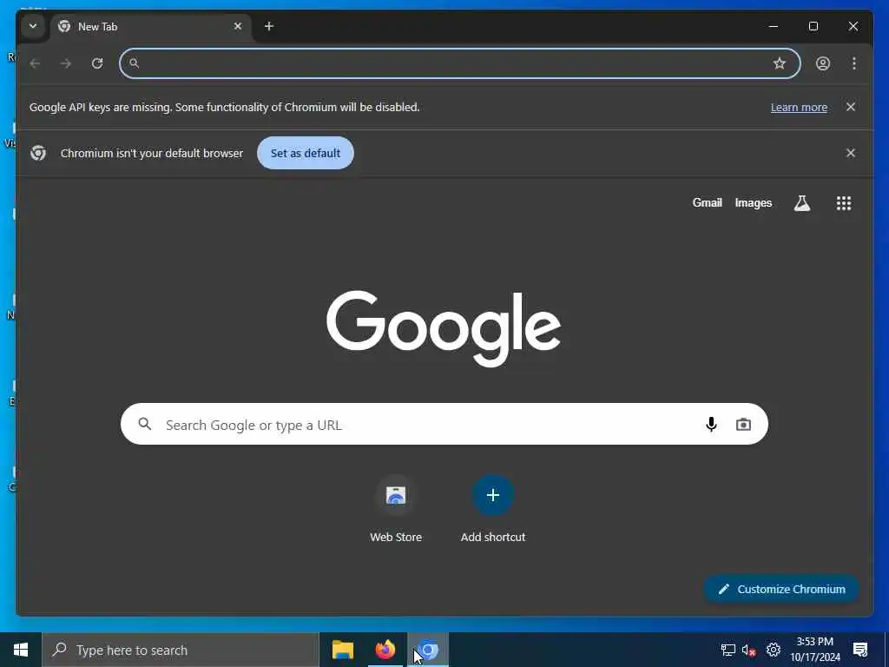Screen dimensions: 889x667
Task: Open the Windows Start menu
Action: (x=21, y=650)
